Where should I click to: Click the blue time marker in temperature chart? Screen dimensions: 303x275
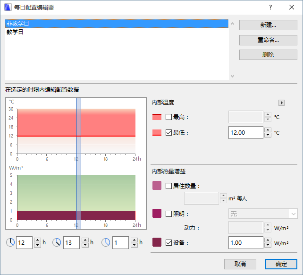pos(78,130)
